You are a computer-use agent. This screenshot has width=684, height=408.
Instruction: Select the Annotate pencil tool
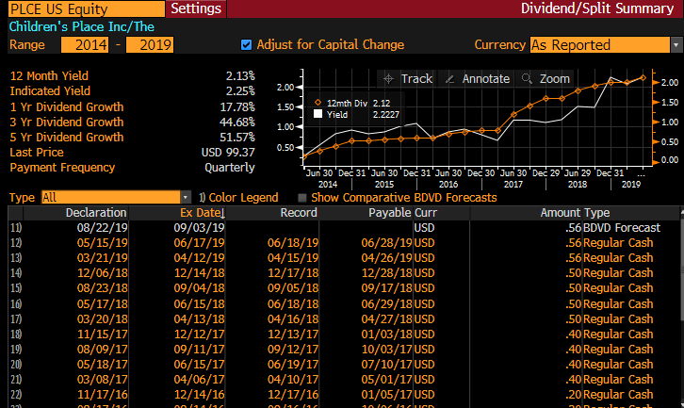[477, 79]
